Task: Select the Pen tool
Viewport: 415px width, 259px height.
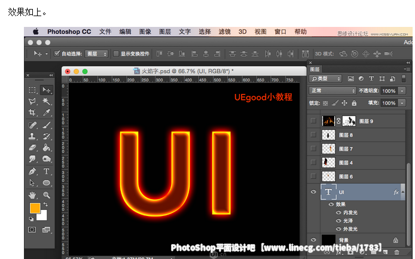Action: (x=32, y=171)
